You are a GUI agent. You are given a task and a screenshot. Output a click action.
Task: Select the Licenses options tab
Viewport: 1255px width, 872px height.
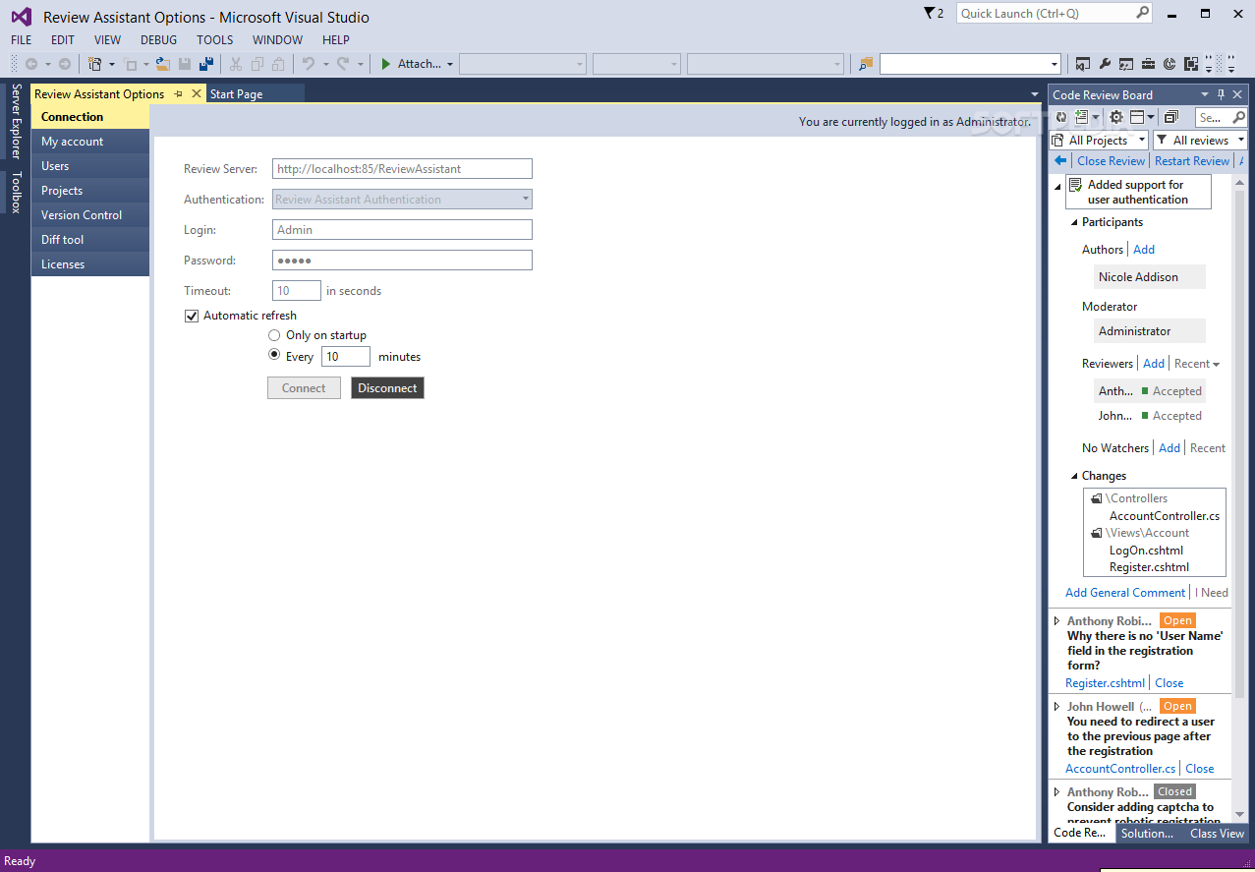[90, 264]
